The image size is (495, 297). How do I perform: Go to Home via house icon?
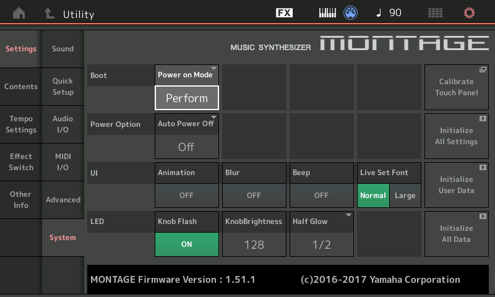point(20,13)
